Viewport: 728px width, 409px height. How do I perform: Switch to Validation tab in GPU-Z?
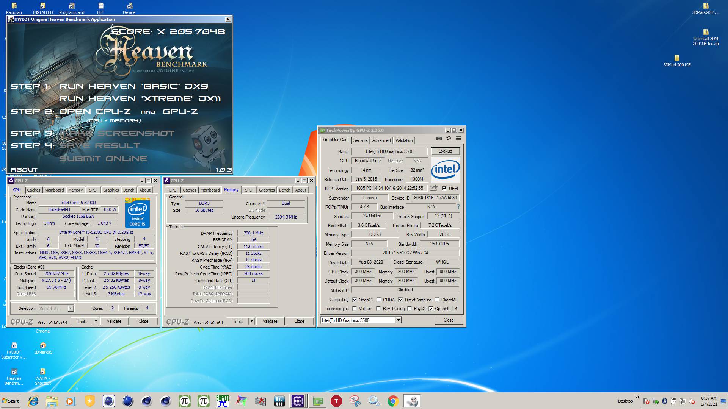(x=404, y=140)
